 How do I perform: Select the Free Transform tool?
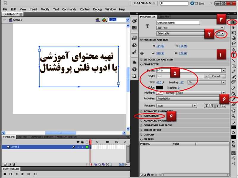[234, 33]
